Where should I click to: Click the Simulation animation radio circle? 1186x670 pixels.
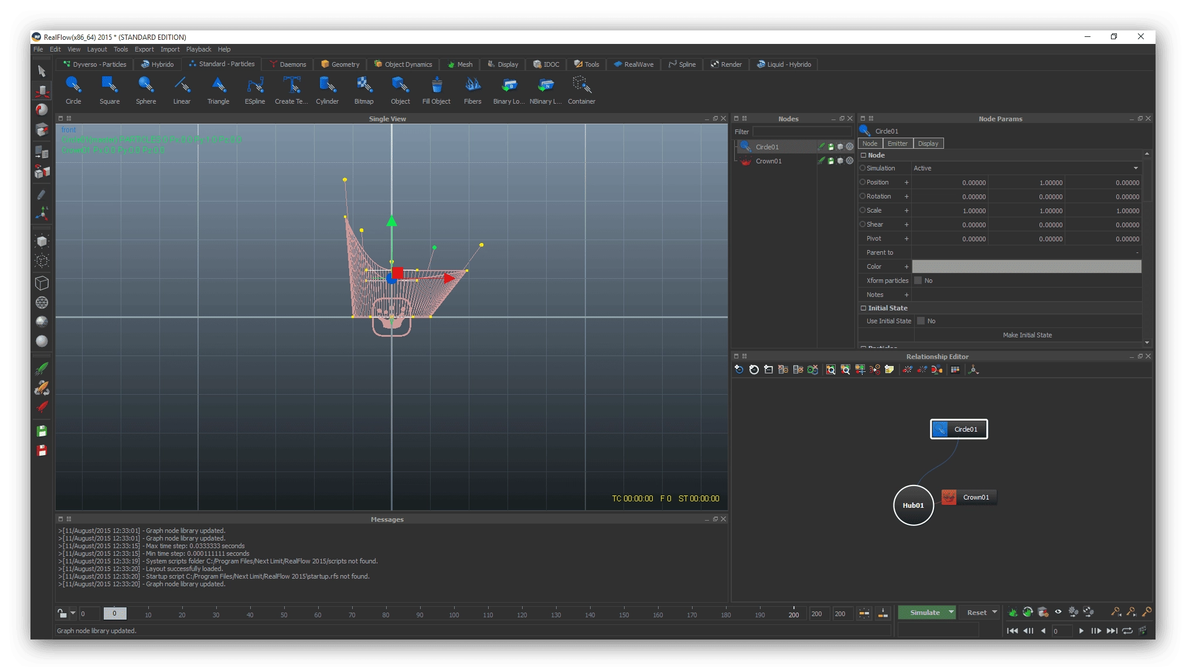pos(863,168)
